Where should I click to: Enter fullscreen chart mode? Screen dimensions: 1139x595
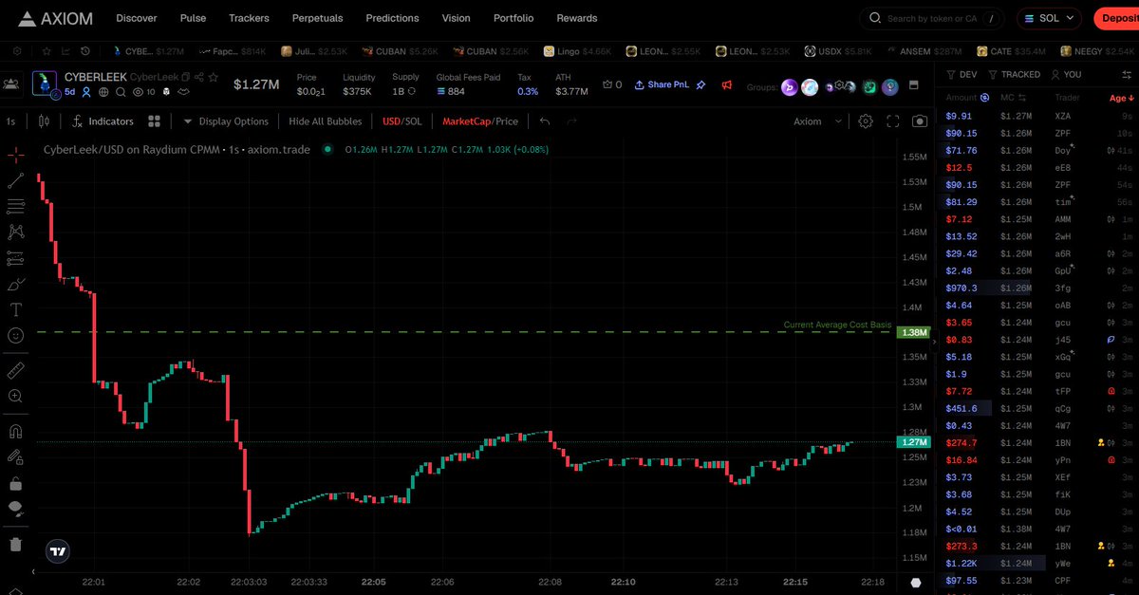[x=892, y=121]
